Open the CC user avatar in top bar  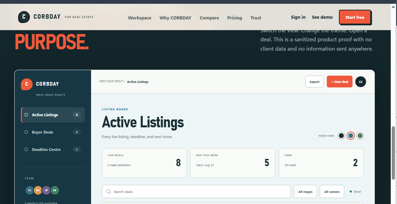point(360,82)
